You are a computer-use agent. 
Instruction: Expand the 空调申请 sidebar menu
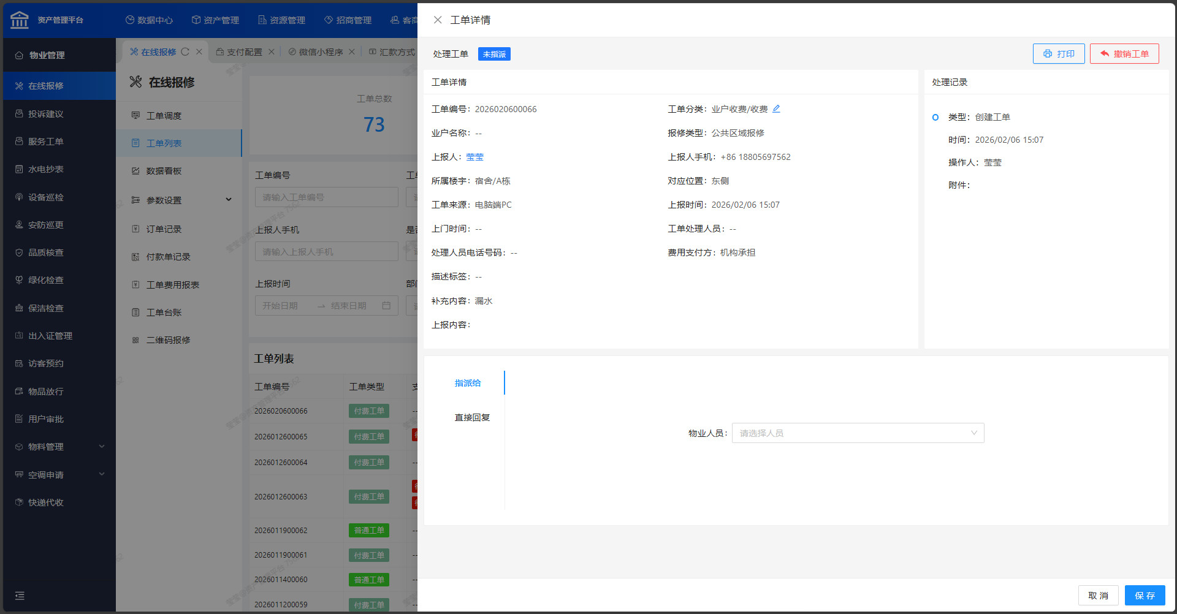102,474
